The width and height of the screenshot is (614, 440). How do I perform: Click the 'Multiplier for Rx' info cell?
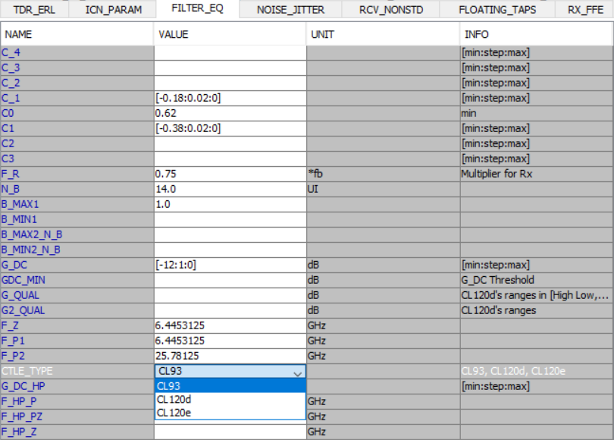(x=537, y=174)
